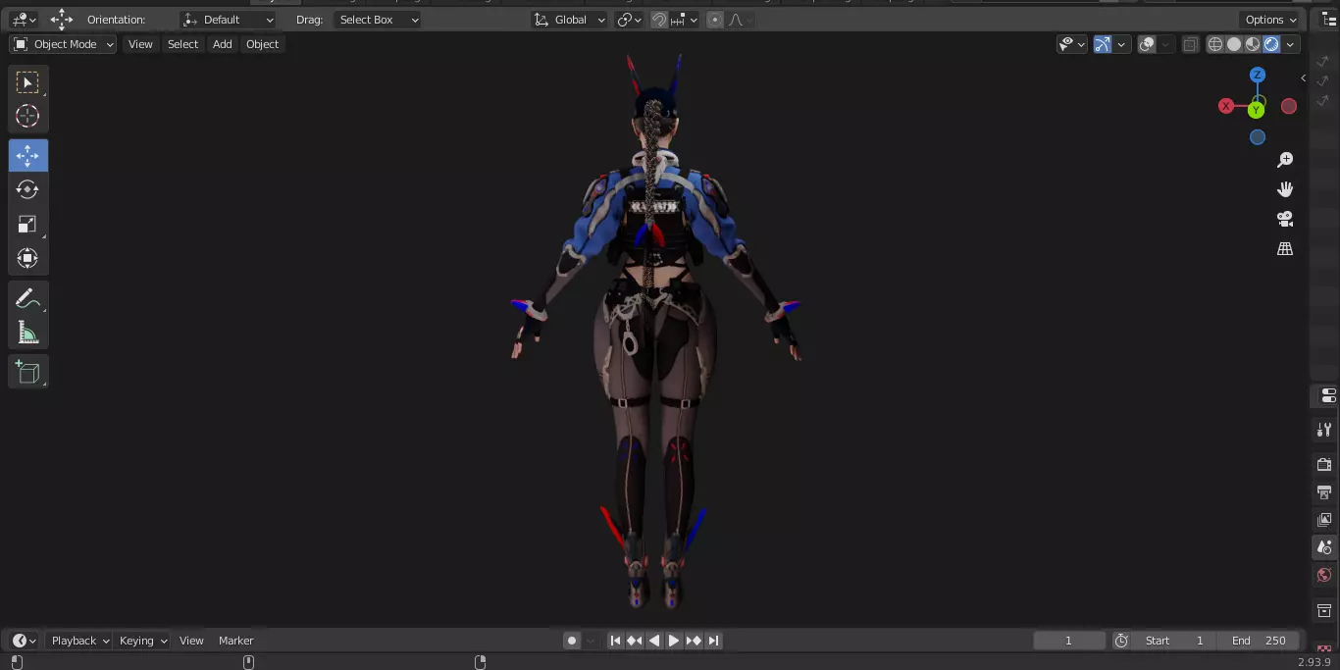Open the timeline View menu
The width and height of the screenshot is (1340, 670).
tap(191, 641)
